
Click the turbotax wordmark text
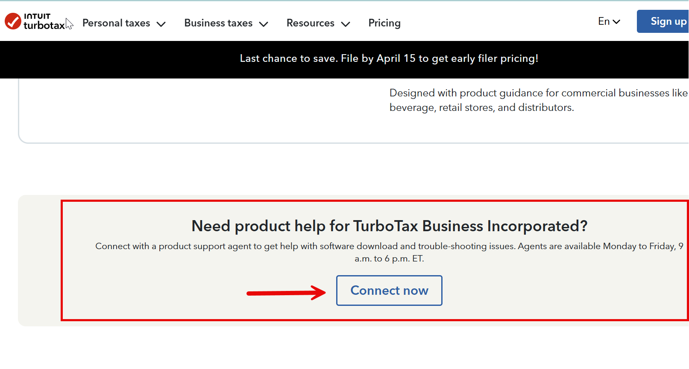pos(44,26)
